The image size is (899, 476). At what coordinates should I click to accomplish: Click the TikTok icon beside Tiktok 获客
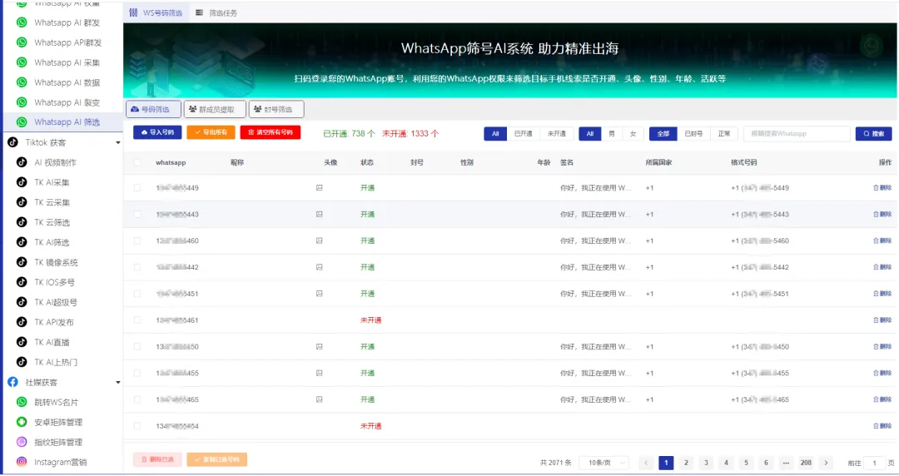[x=12, y=141]
